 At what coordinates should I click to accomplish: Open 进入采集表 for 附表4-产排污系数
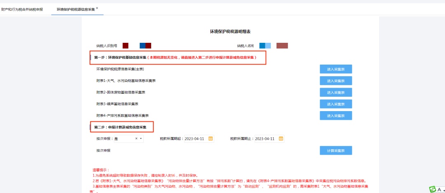[x=336, y=116]
